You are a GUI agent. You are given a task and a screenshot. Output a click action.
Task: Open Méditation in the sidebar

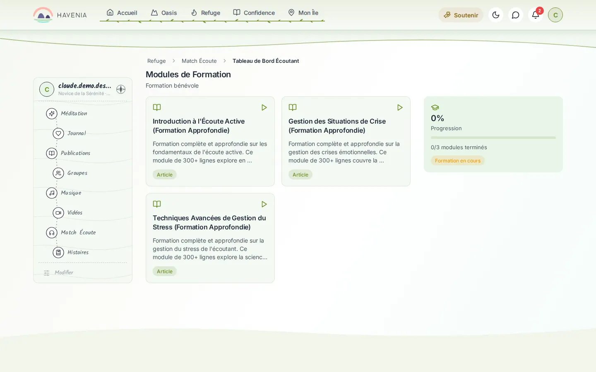click(74, 113)
